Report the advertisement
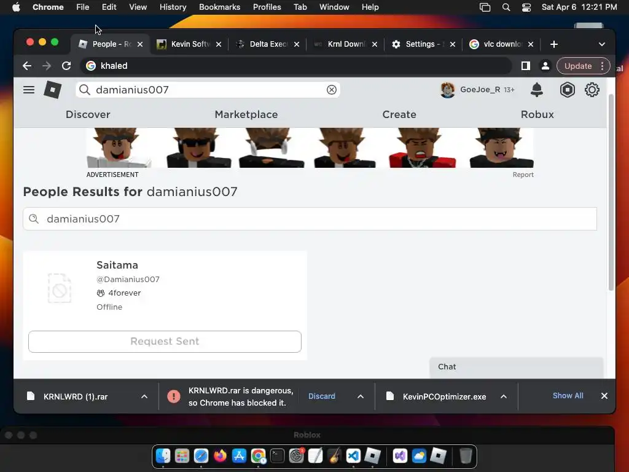The height and width of the screenshot is (472, 629). coord(523,175)
